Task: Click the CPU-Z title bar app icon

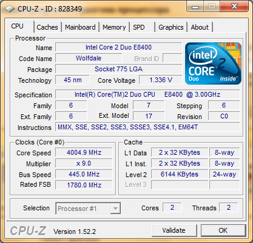Action: click(10, 9)
